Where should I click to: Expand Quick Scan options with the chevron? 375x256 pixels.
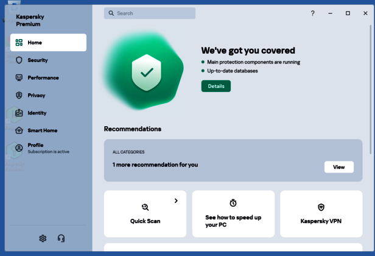point(176,201)
